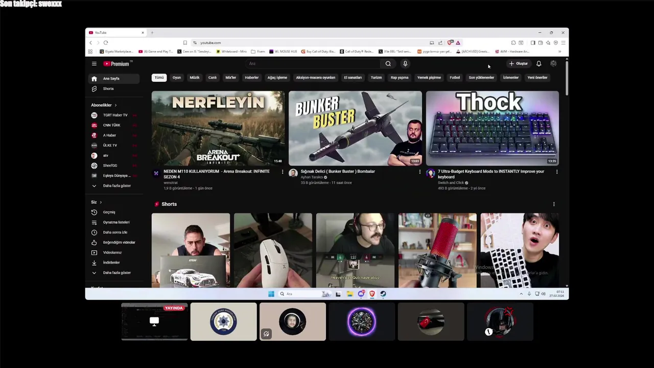Viewport: 654px width, 368px height.
Task: Open the WL MOUSE HUB bookmark
Action: [x=283, y=52]
